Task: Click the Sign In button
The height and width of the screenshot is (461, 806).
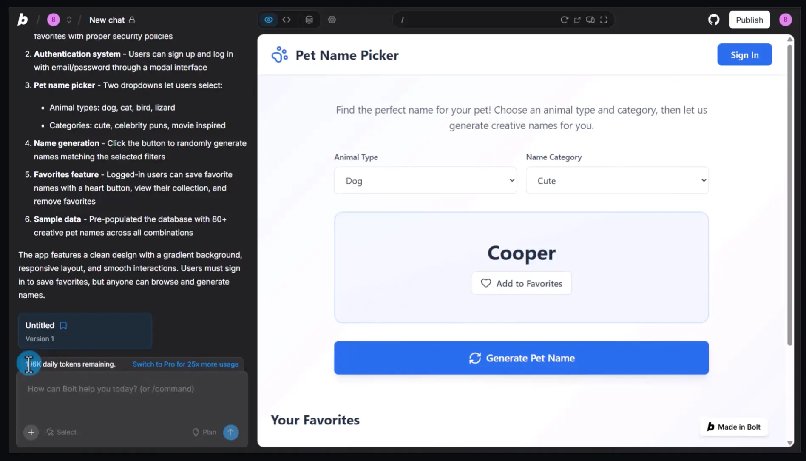Action: [744, 54]
